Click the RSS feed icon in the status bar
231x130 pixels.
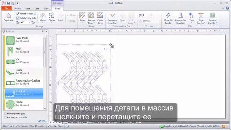[x=224, y=126]
